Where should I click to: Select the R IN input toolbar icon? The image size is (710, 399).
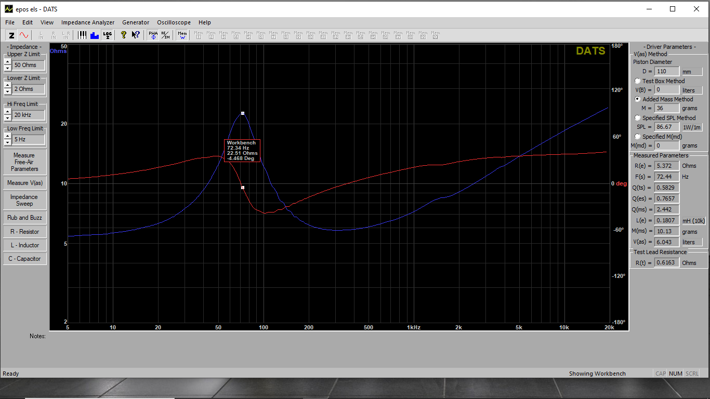(54, 35)
